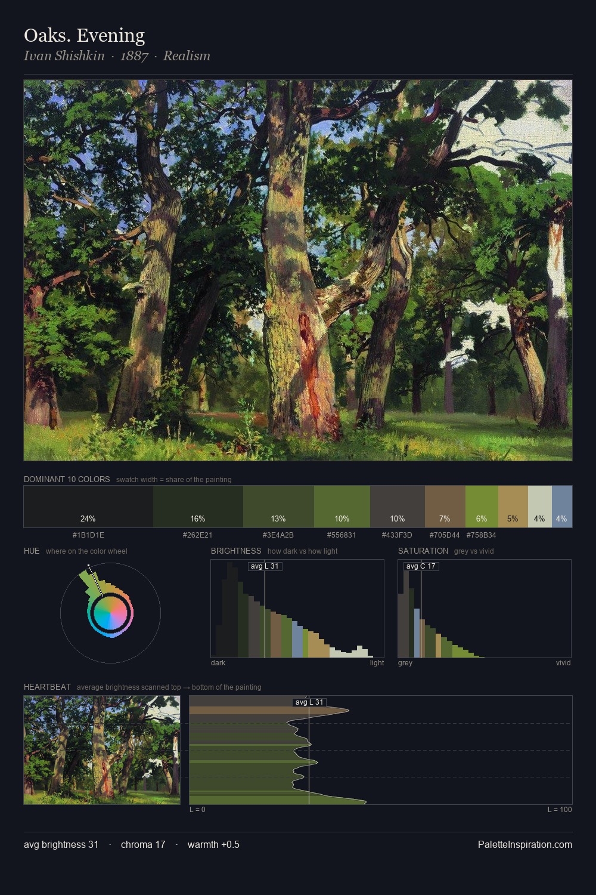Click the style label 'Realism'

point(187,56)
